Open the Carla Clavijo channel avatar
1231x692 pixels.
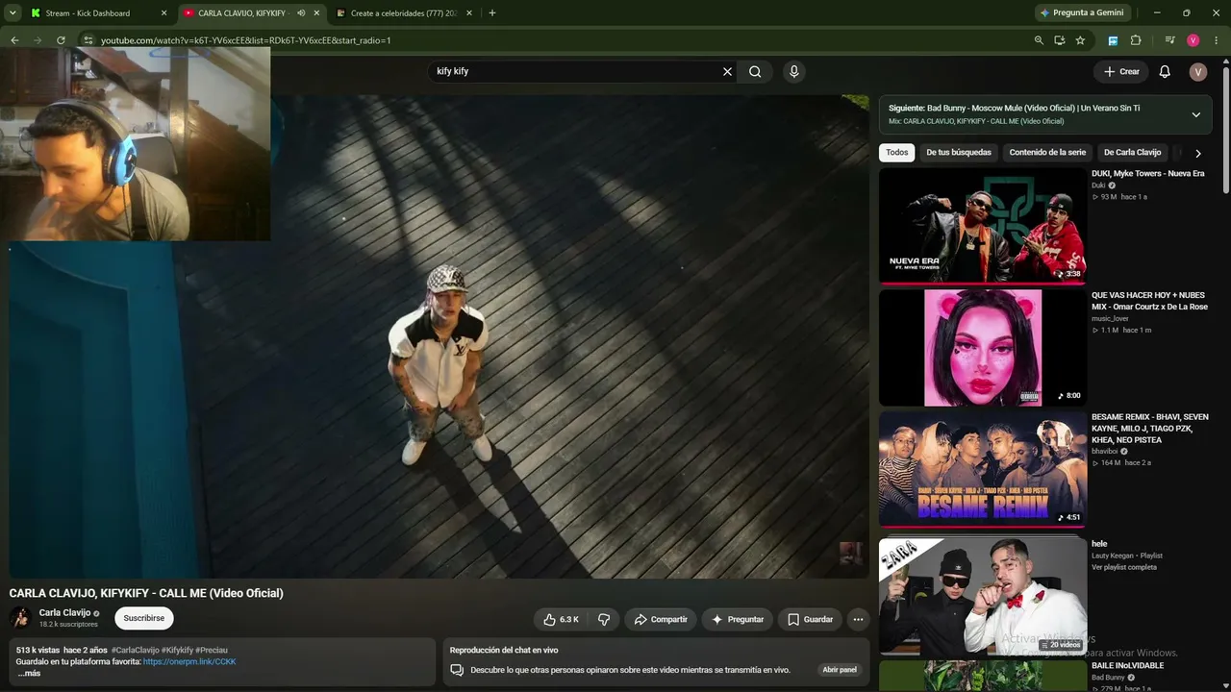click(x=20, y=618)
